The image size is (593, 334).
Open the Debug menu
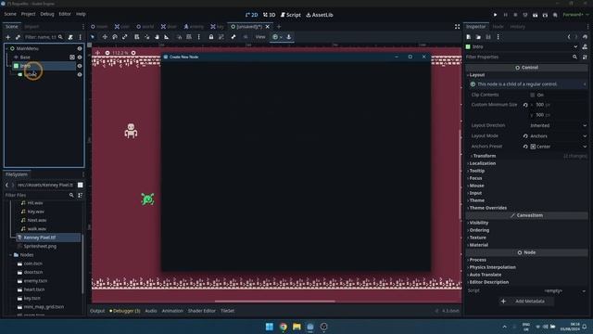tap(47, 14)
